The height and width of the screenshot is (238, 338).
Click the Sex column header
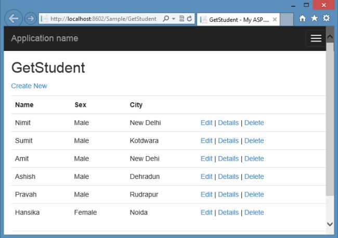[81, 105]
